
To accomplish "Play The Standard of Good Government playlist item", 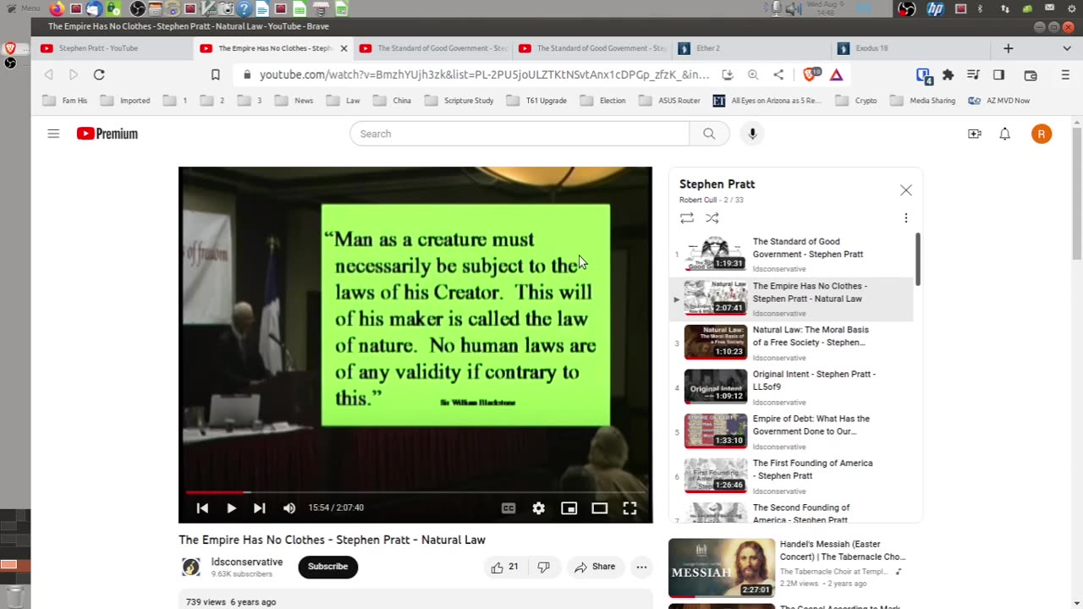I will (791, 255).
